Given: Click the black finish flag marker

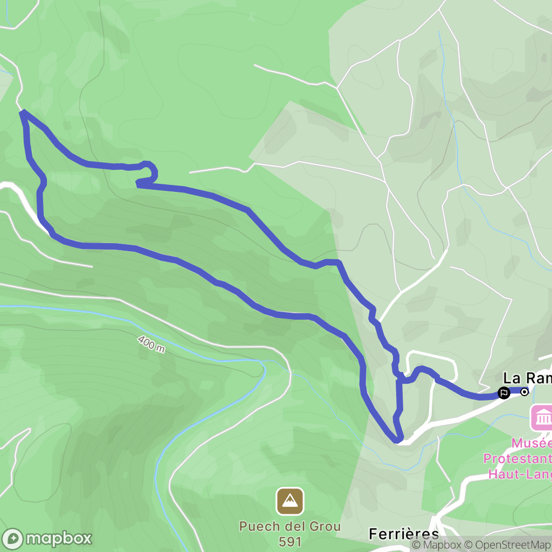Looking at the screenshot, I should 504,392.
